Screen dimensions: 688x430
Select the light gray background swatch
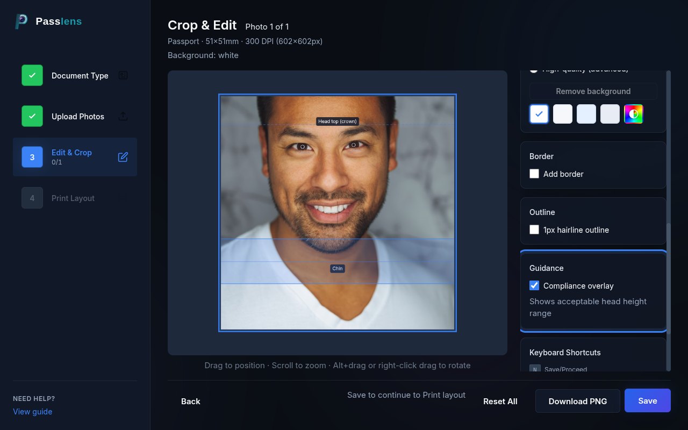click(x=610, y=114)
